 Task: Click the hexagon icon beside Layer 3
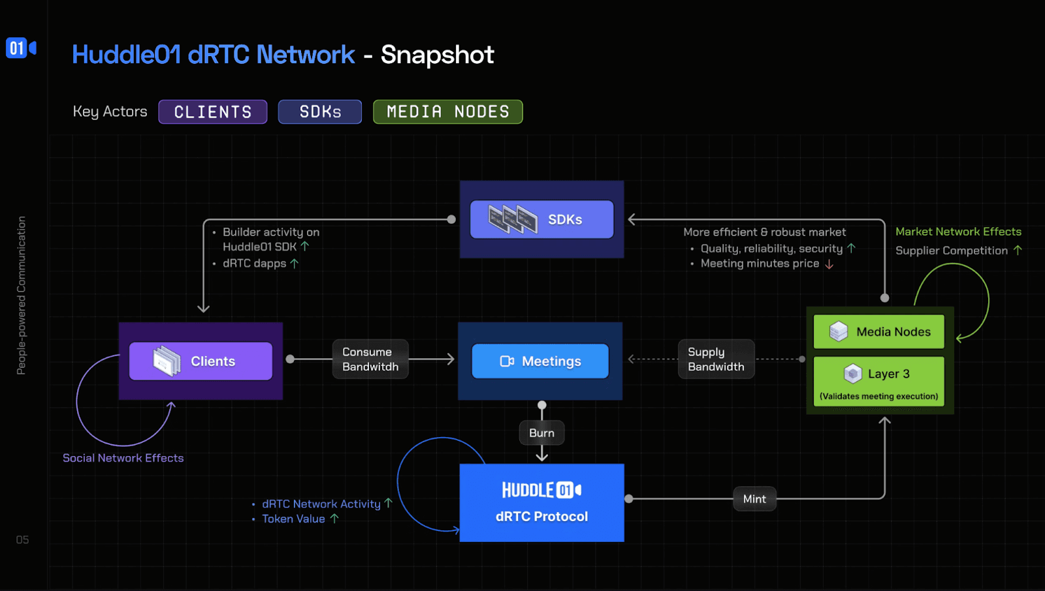[x=853, y=374]
